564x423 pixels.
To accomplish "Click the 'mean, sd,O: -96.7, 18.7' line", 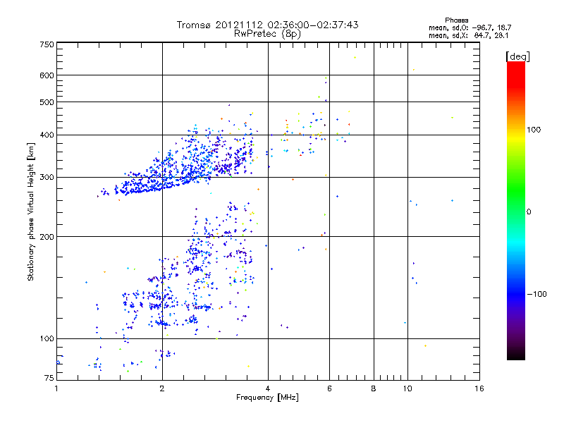I will point(470,27).
